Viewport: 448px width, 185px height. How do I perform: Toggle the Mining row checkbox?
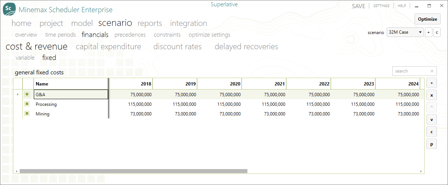pyautogui.click(x=27, y=114)
